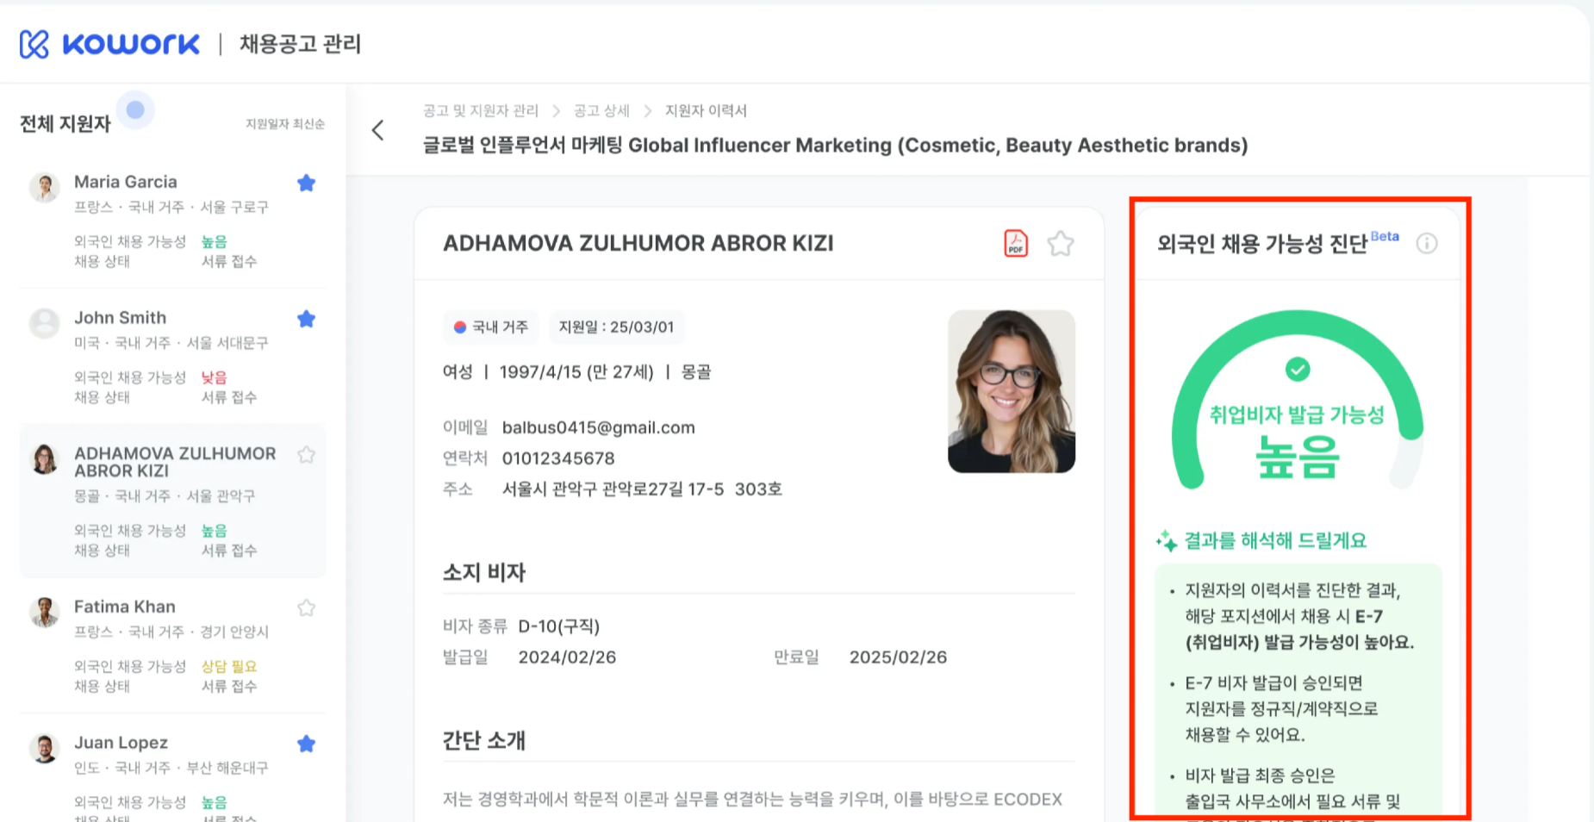Click the sparkle icon by 결과를 해석해 드릴게요
1594x822 pixels.
[x=1167, y=540]
